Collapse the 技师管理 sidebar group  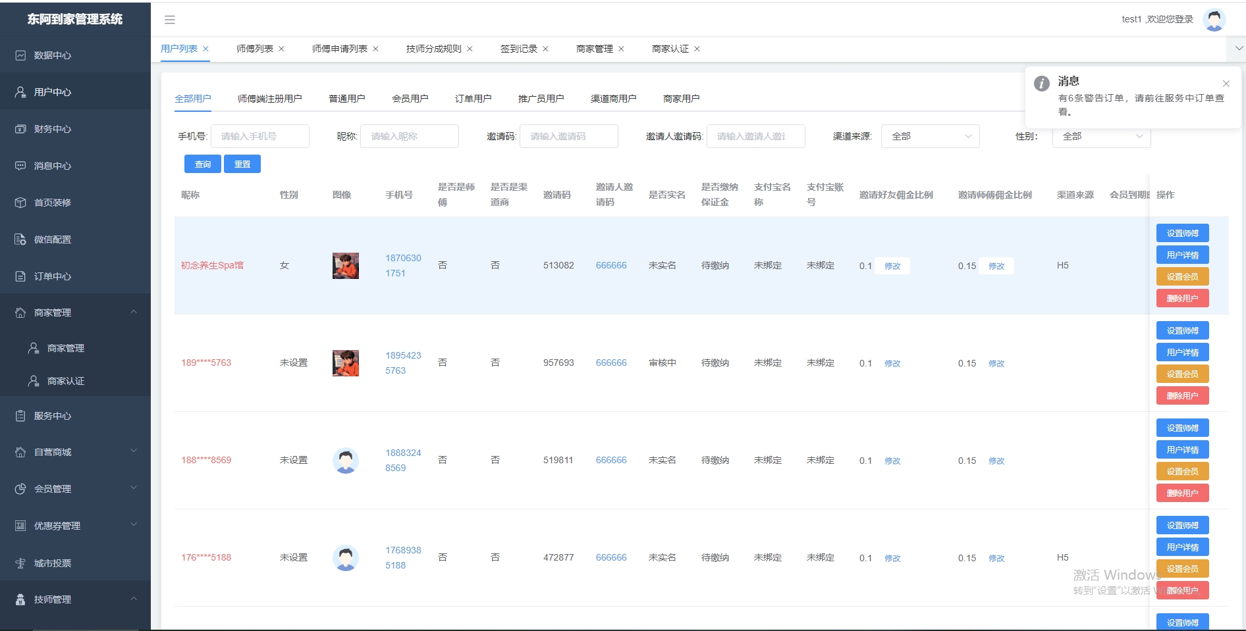click(x=134, y=599)
